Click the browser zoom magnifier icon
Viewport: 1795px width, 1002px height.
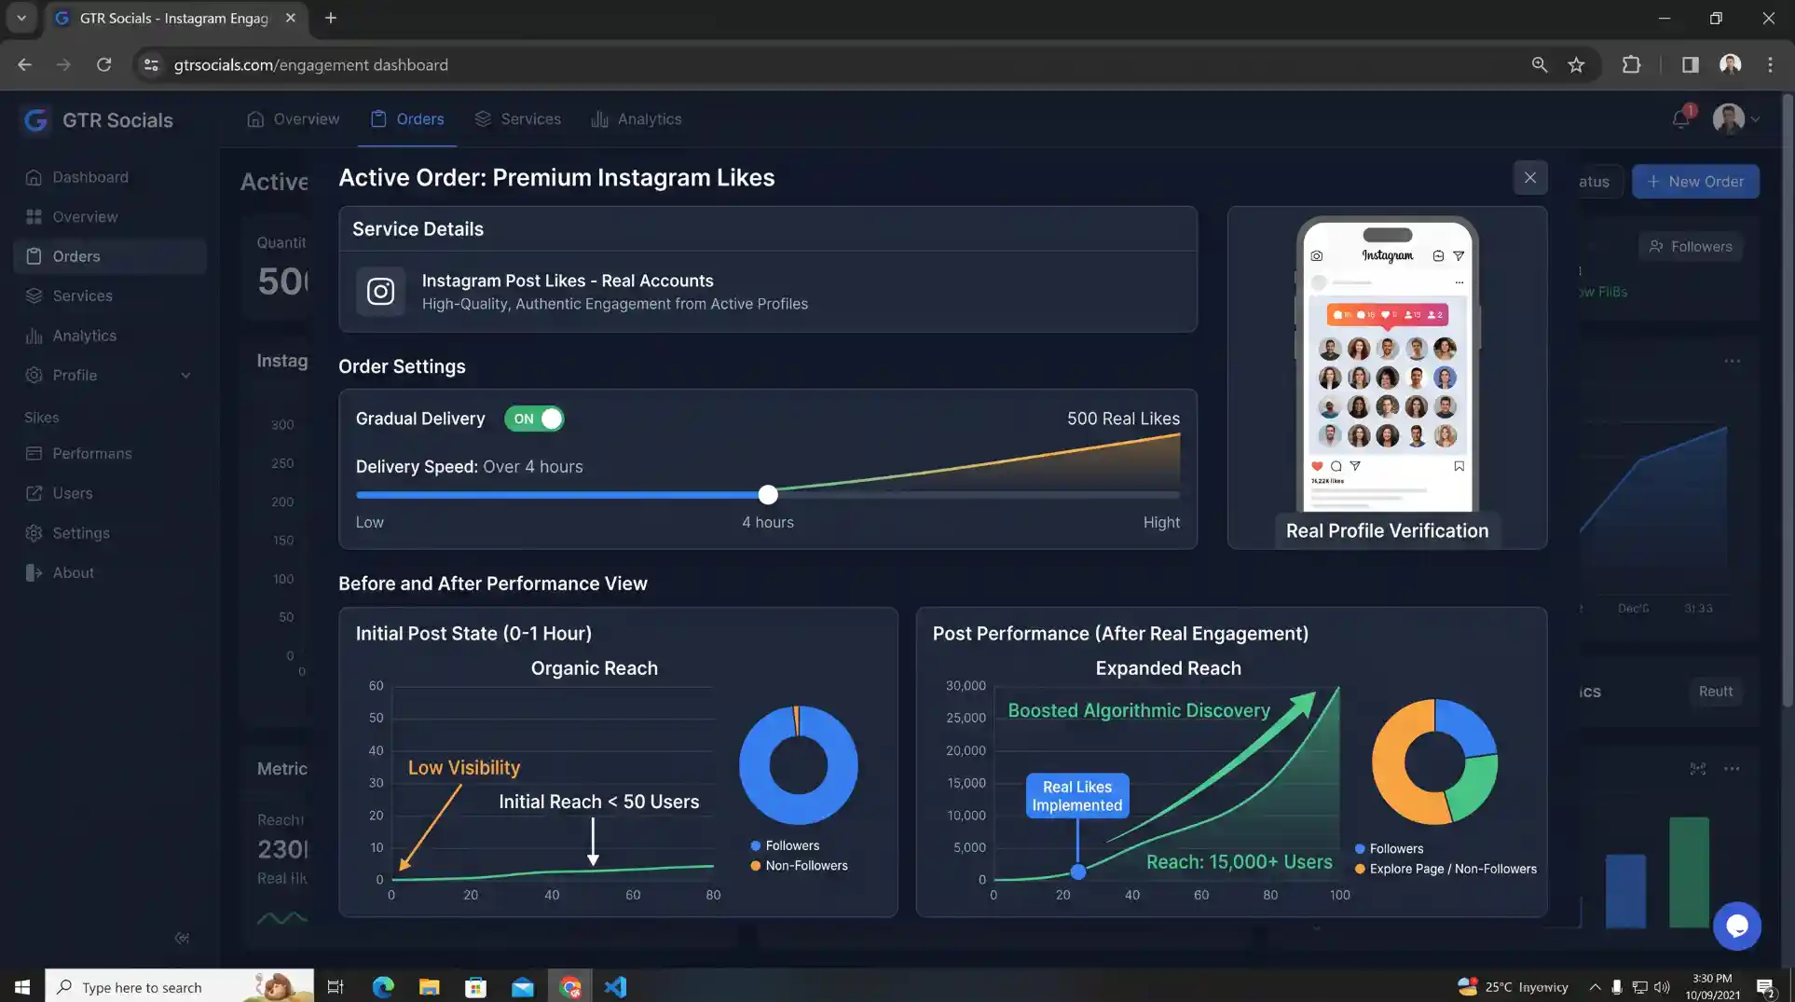(x=1540, y=64)
